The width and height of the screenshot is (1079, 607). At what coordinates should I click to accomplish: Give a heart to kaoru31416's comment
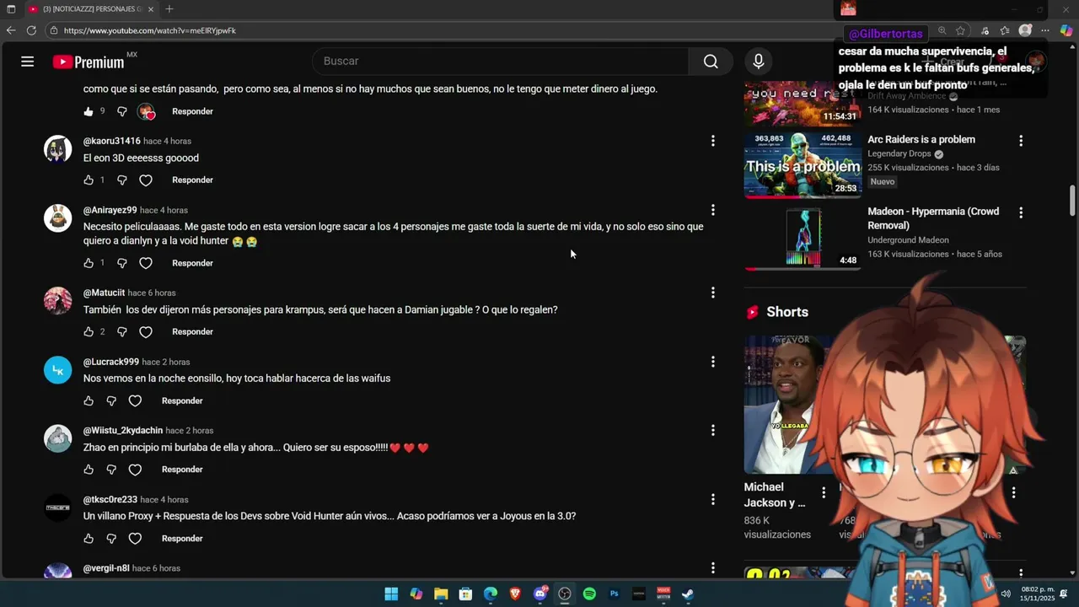146,180
